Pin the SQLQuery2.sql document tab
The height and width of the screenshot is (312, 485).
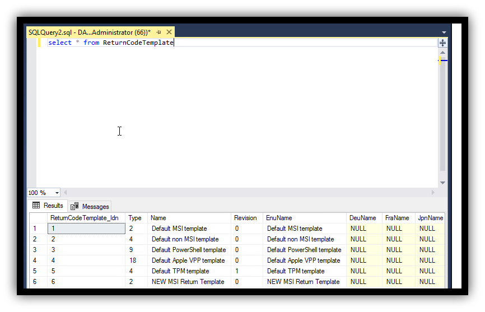pos(159,32)
